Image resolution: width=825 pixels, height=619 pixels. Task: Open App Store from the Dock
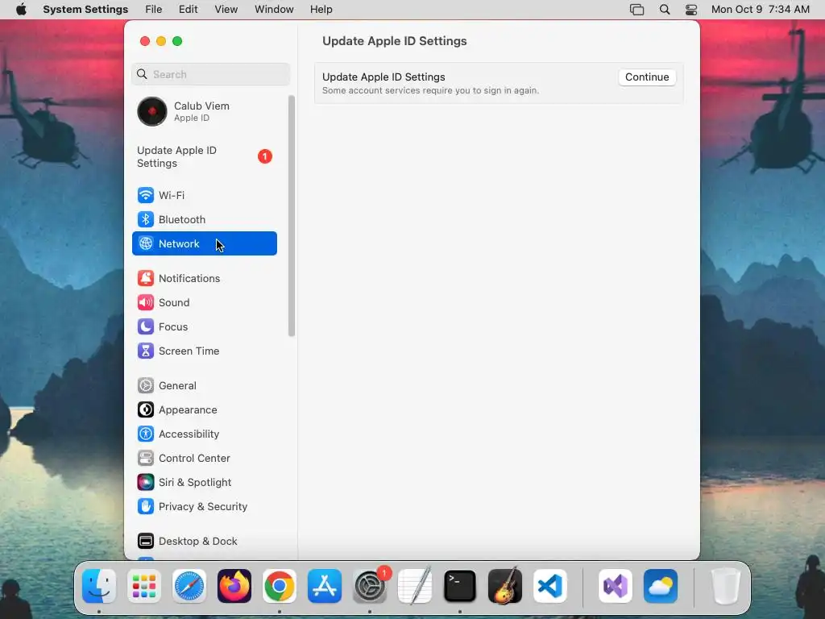click(x=325, y=586)
